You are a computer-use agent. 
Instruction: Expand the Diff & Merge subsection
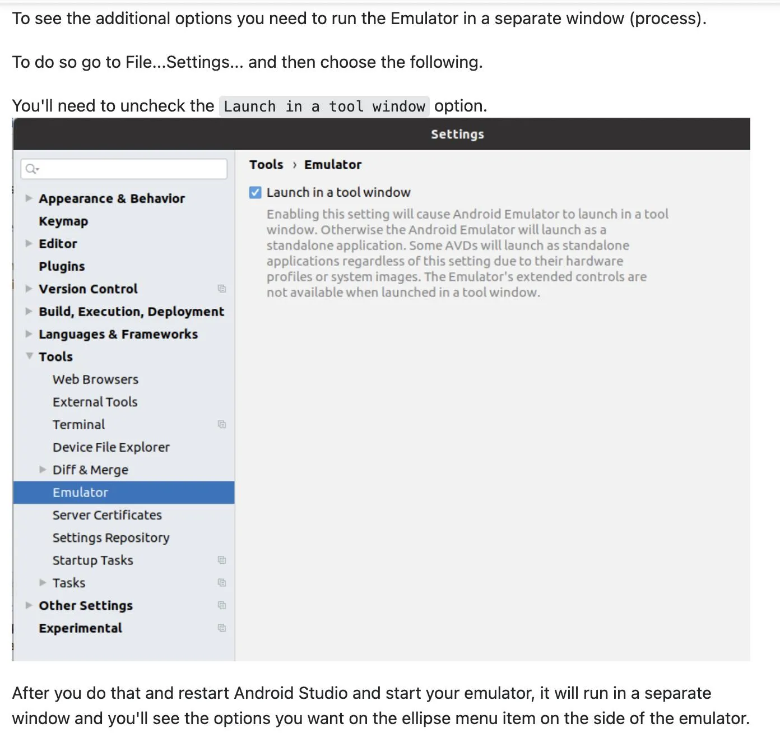point(43,470)
